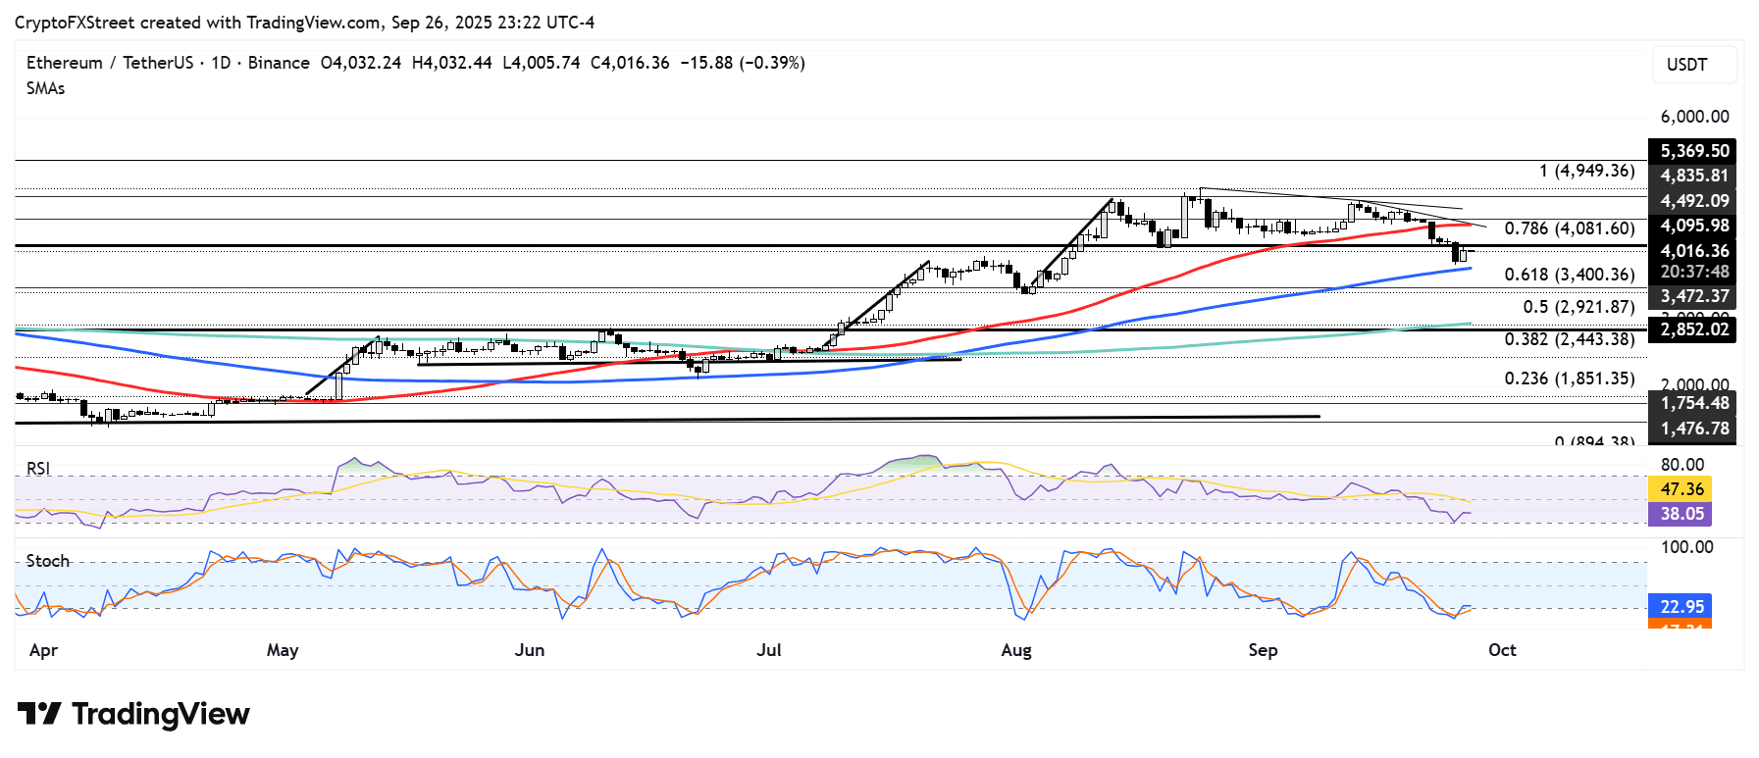Select the 5,369.50 price level label
This screenshot has width=1759, height=758.
tap(1693, 151)
